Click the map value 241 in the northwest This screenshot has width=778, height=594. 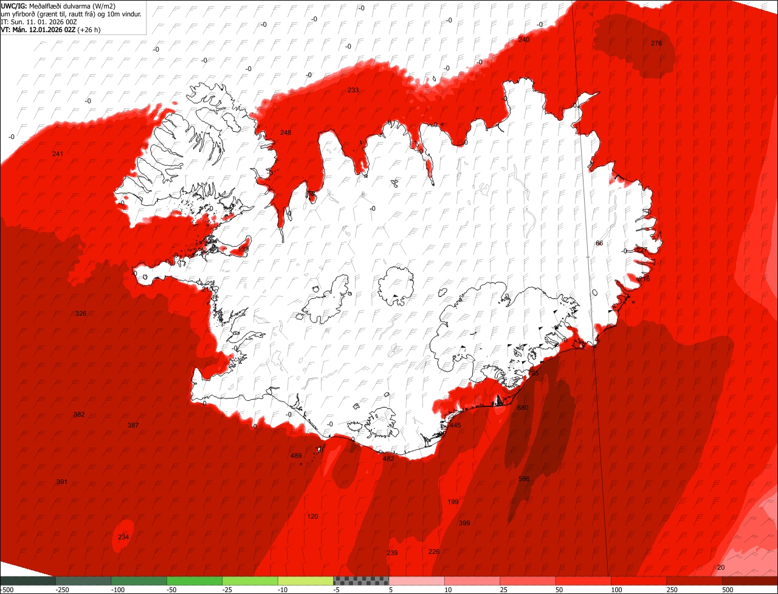58,154
